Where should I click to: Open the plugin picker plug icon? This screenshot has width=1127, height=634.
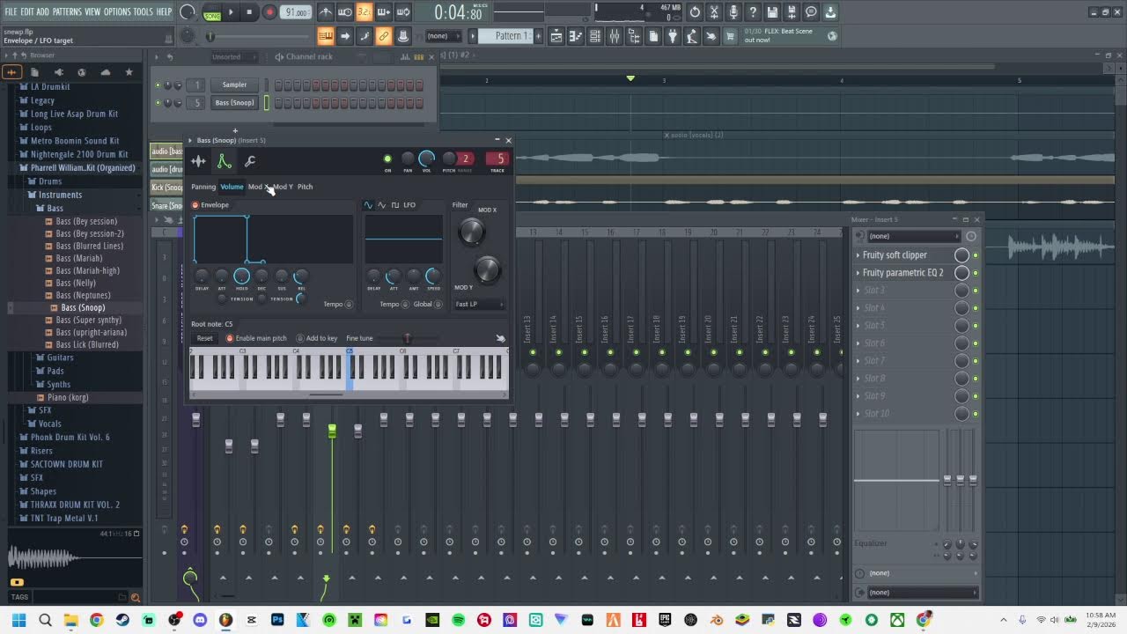(x=672, y=36)
